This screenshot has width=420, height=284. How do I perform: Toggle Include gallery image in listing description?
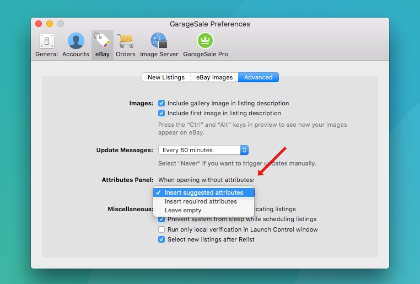pos(161,103)
